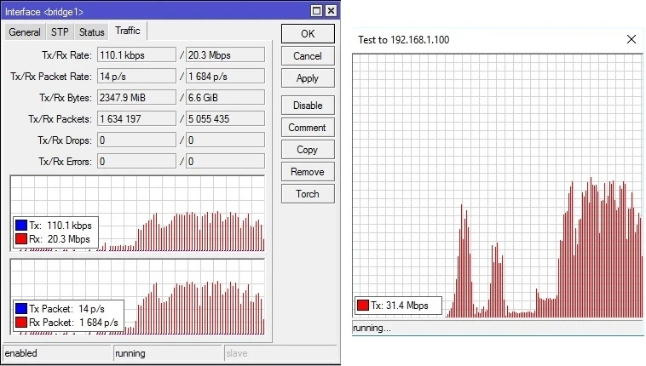This screenshot has height=366, width=646.
Task: Click the Tx Rate field showing 110.1 kbps
Action: pyautogui.click(x=136, y=55)
